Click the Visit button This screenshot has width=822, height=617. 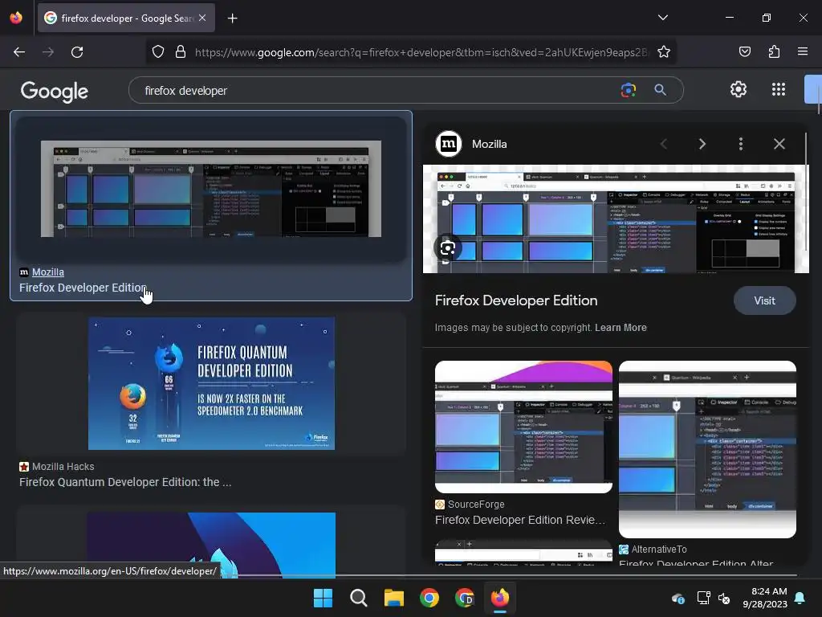tap(764, 300)
